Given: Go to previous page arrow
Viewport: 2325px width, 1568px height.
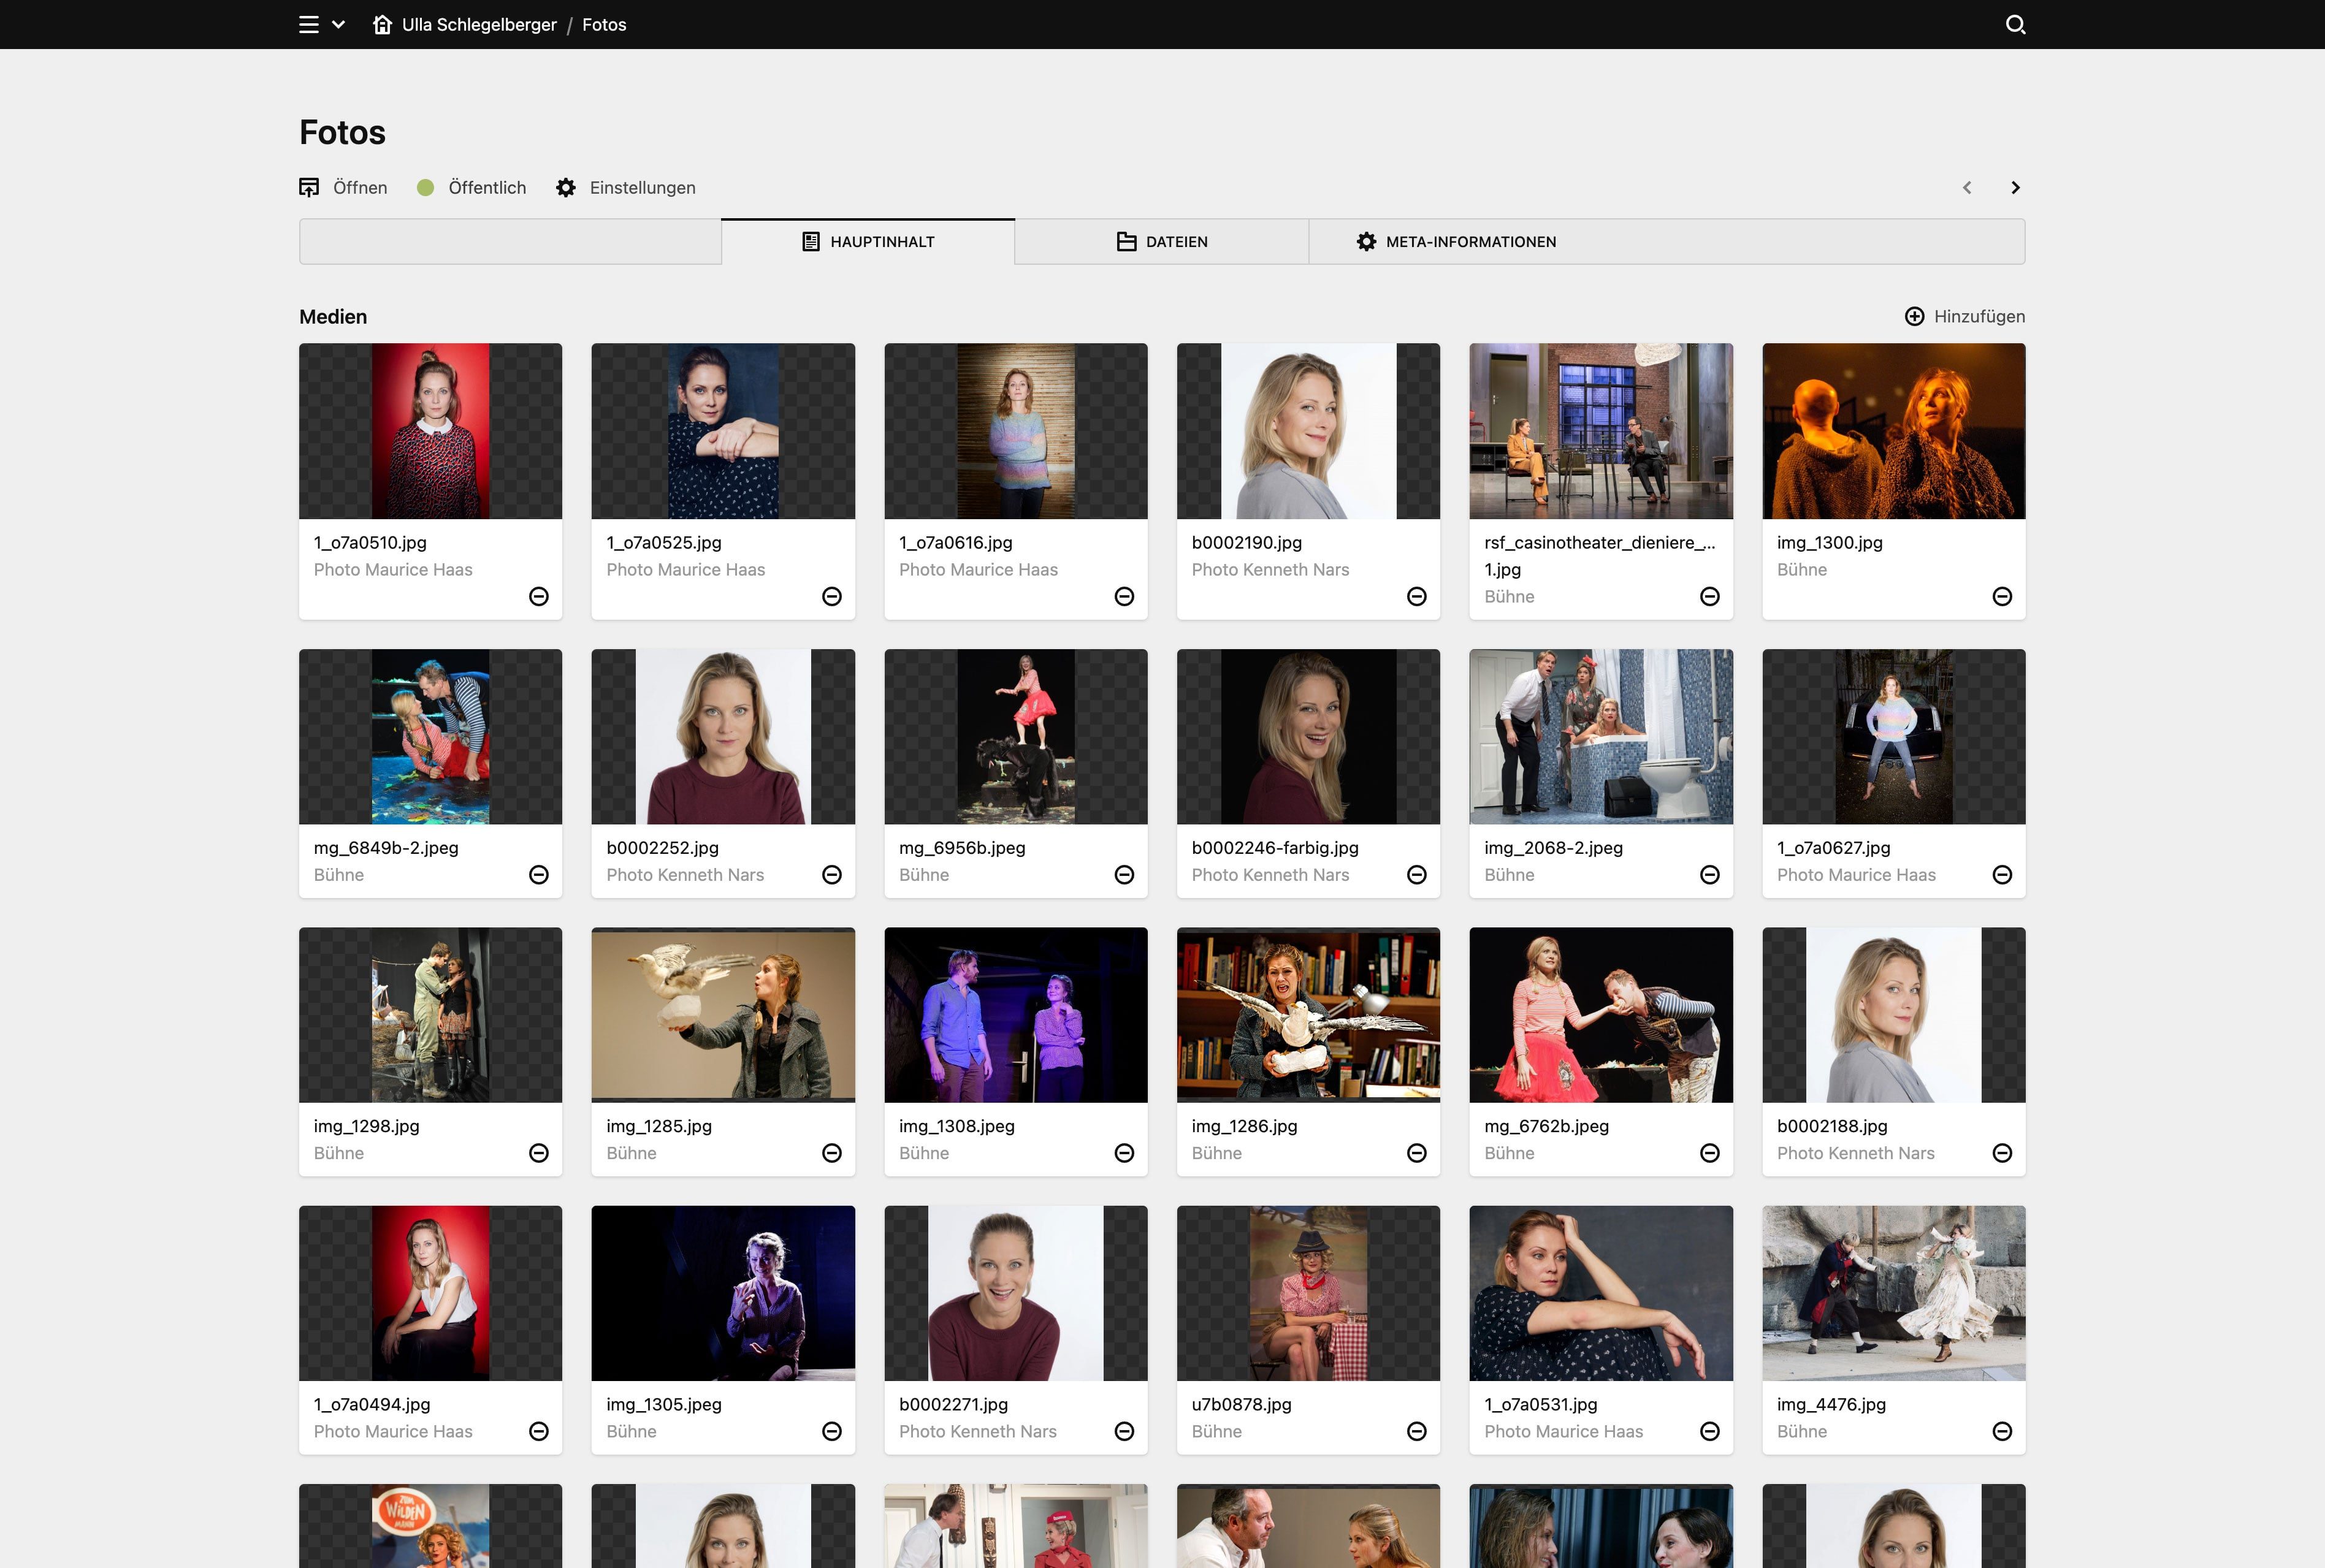Looking at the screenshot, I should tap(1967, 188).
